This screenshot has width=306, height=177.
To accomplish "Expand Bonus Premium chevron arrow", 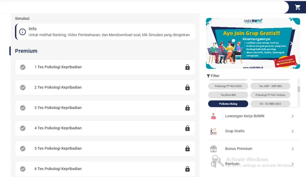I will (293, 149).
